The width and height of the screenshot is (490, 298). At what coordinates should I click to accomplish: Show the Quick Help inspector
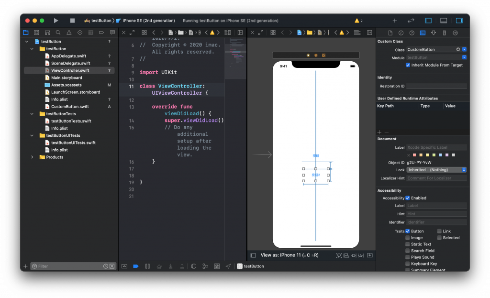pyautogui.click(x=412, y=33)
